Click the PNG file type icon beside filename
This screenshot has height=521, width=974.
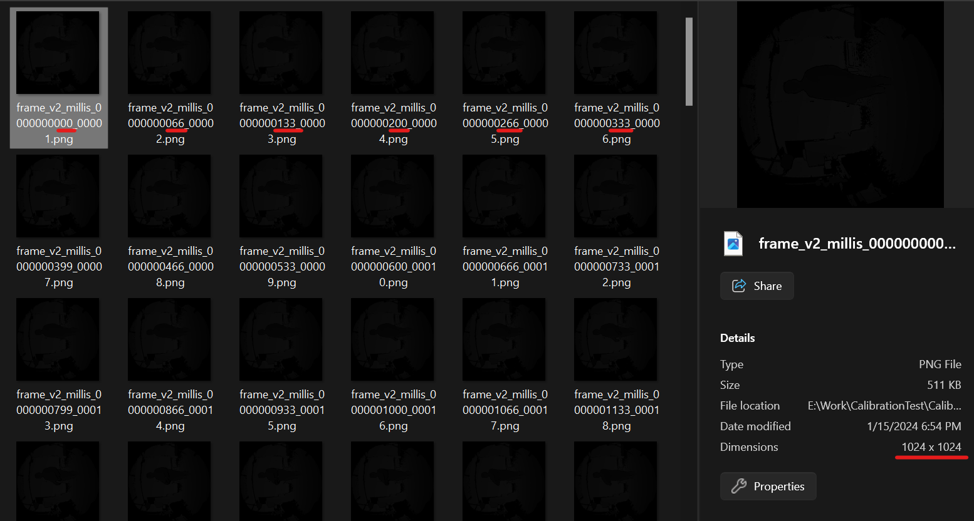click(733, 244)
